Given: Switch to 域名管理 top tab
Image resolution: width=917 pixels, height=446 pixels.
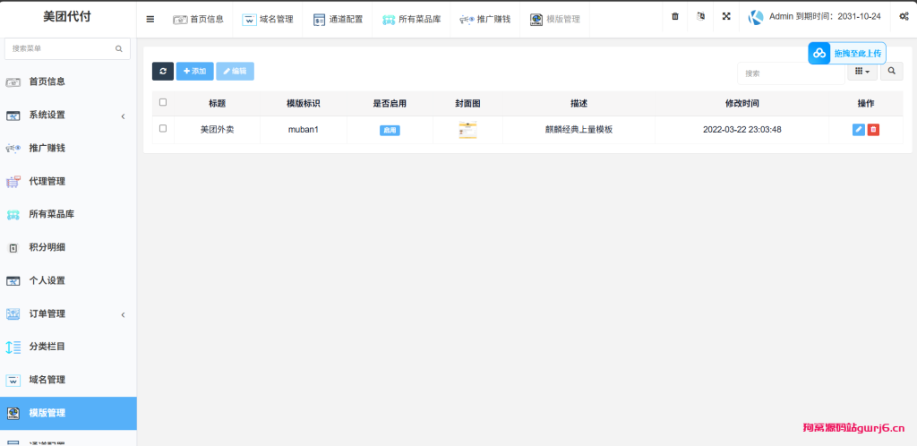Looking at the screenshot, I should (x=267, y=20).
